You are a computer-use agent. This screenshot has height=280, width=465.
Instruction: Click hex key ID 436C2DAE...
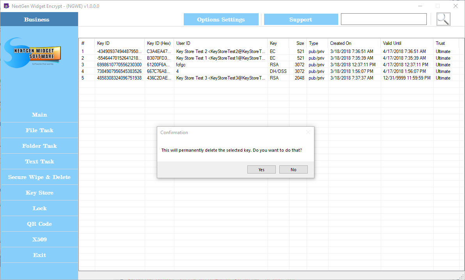click(159, 78)
